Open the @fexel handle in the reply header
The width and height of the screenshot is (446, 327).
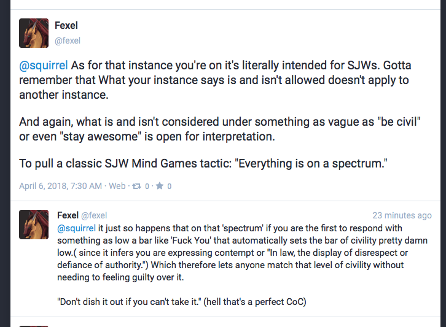coord(94,215)
